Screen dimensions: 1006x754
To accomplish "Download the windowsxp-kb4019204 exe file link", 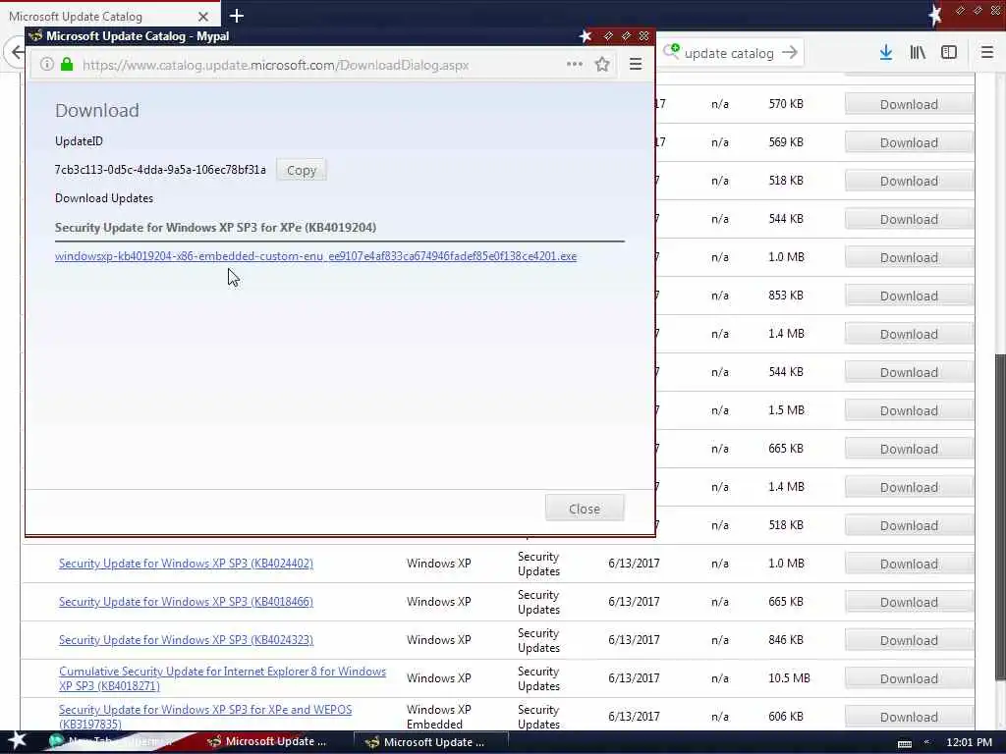I will 315,256.
